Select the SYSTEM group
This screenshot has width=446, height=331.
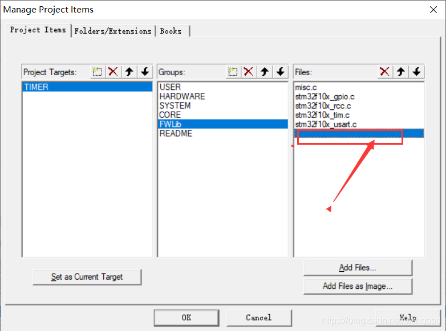click(223, 106)
